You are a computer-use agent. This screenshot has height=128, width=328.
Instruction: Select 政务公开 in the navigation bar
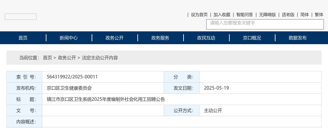[115, 38]
